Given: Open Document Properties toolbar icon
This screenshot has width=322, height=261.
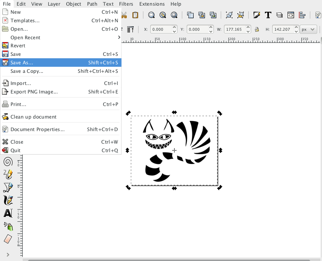Looking at the screenshot, I should coord(318,15).
